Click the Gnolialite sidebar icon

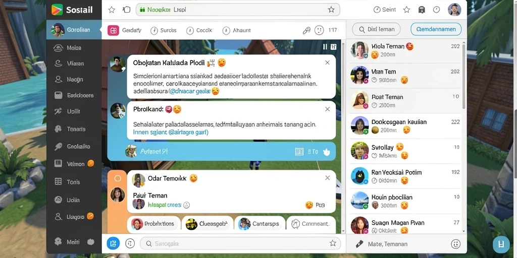(58, 147)
